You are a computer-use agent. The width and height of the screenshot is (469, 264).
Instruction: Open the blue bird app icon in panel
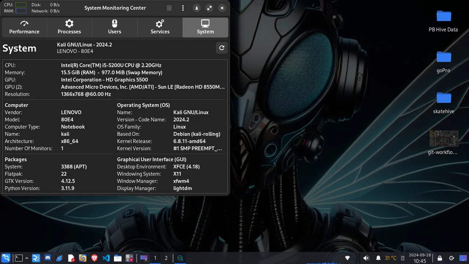59,258
